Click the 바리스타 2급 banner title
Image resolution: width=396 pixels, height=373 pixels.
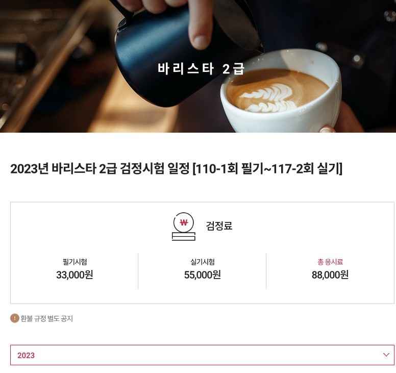201,69
